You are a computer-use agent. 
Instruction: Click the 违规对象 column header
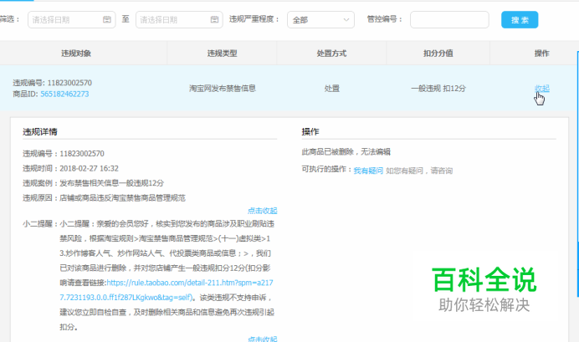pyautogui.click(x=76, y=54)
